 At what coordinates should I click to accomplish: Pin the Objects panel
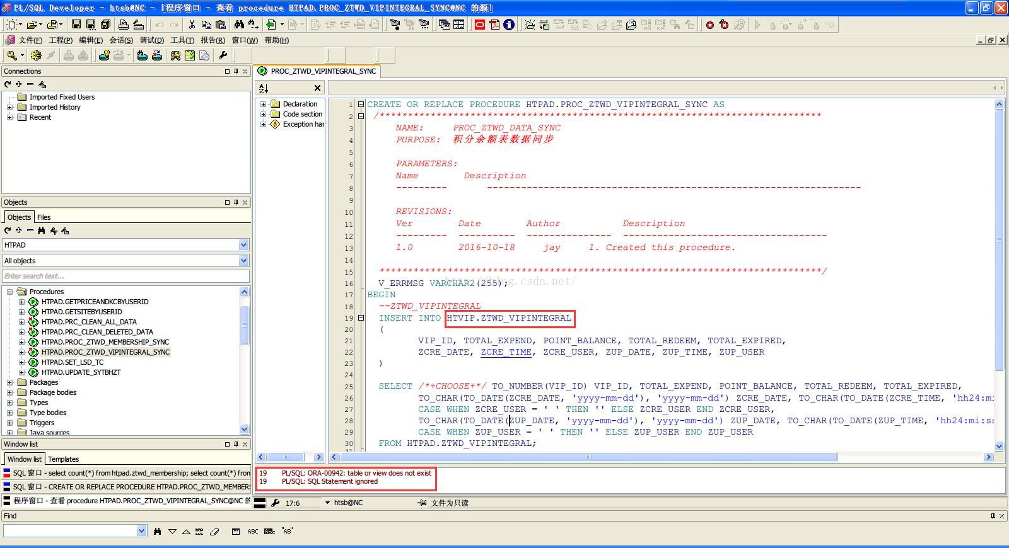[236, 203]
